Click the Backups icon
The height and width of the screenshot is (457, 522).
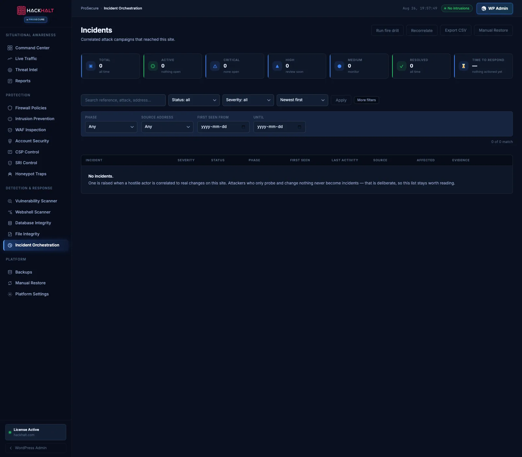[10, 272]
